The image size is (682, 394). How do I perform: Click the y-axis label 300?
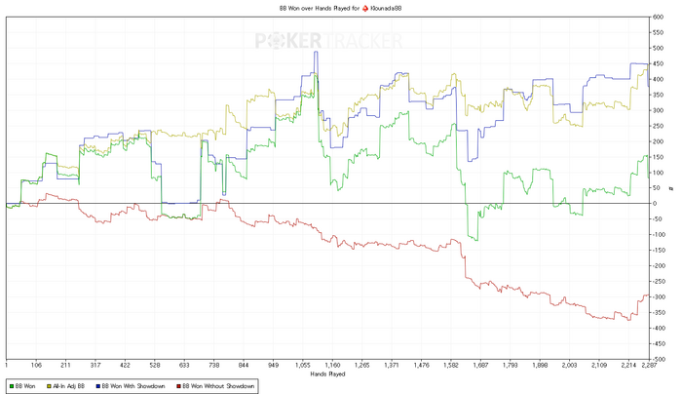[x=658, y=110]
